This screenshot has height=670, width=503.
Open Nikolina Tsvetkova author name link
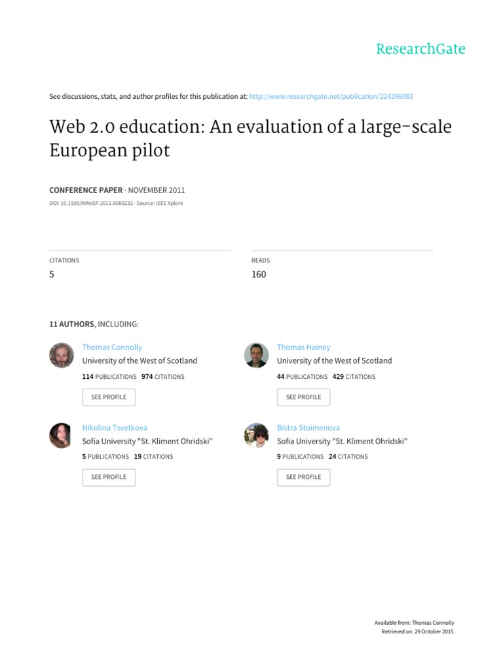[x=115, y=427]
